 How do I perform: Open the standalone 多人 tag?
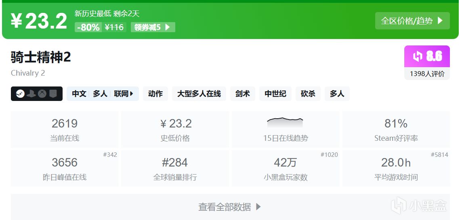pyautogui.click(x=337, y=94)
